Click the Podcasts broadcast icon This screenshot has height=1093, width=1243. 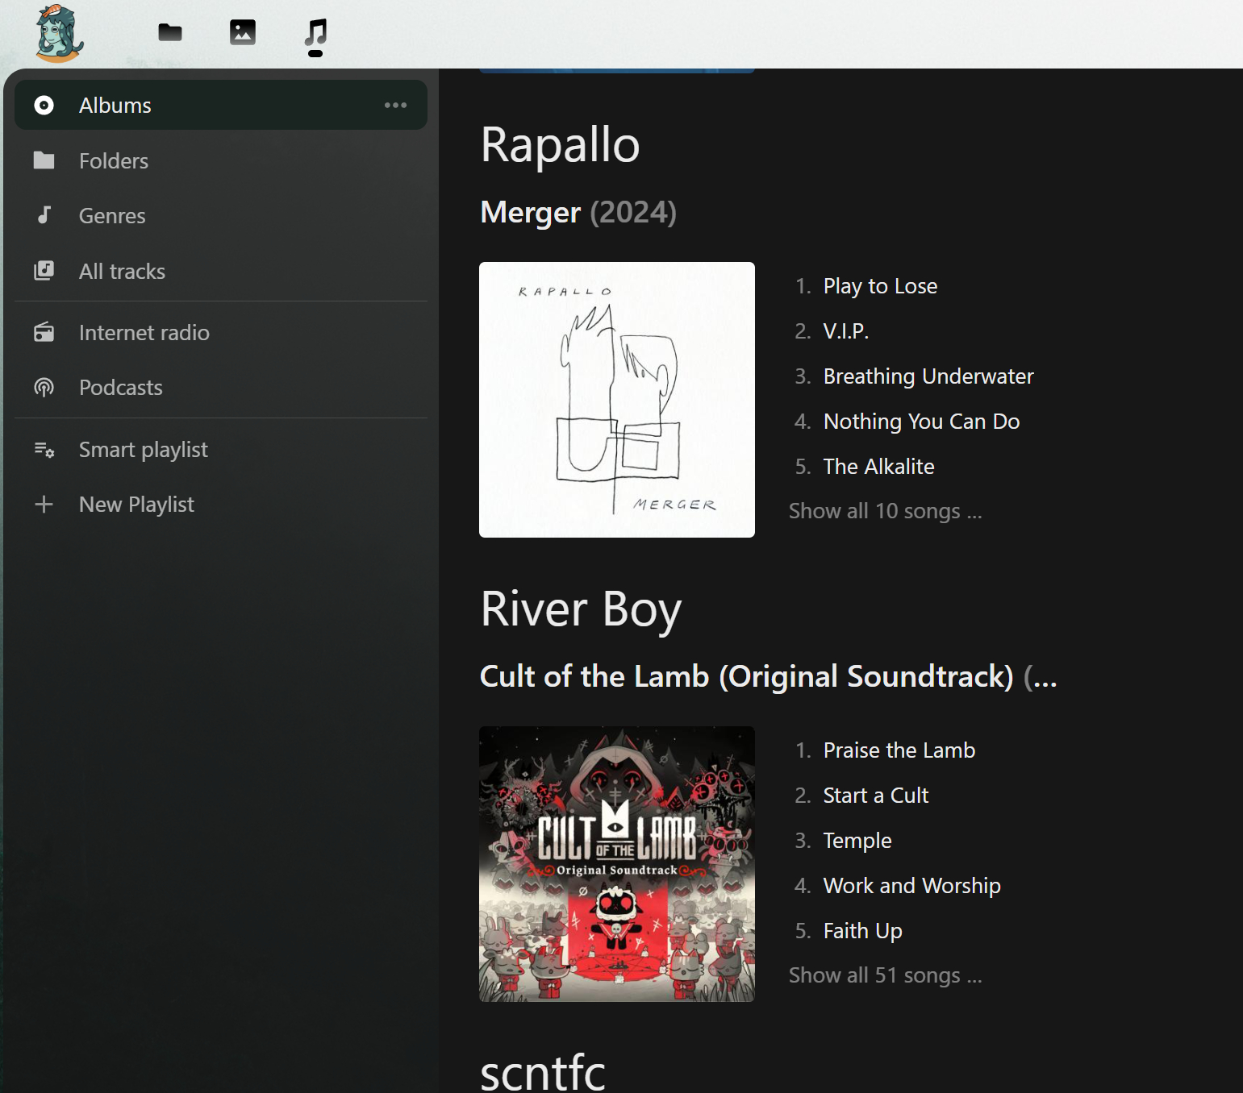coord(44,388)
